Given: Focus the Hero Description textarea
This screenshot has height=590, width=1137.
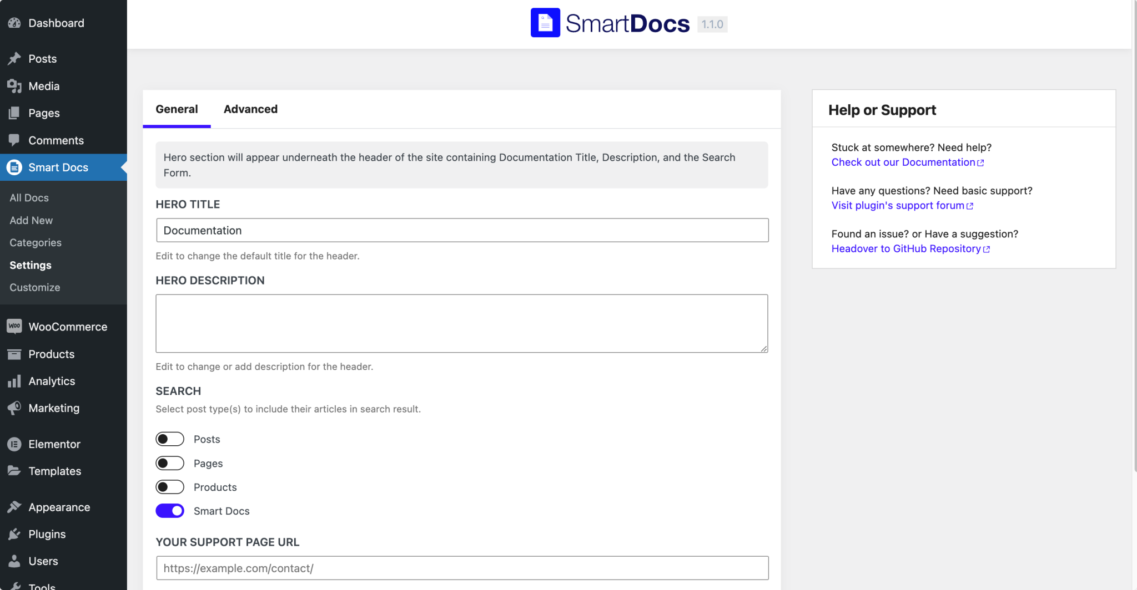Looking at the screenshot, I should click(x=462, y=323).
